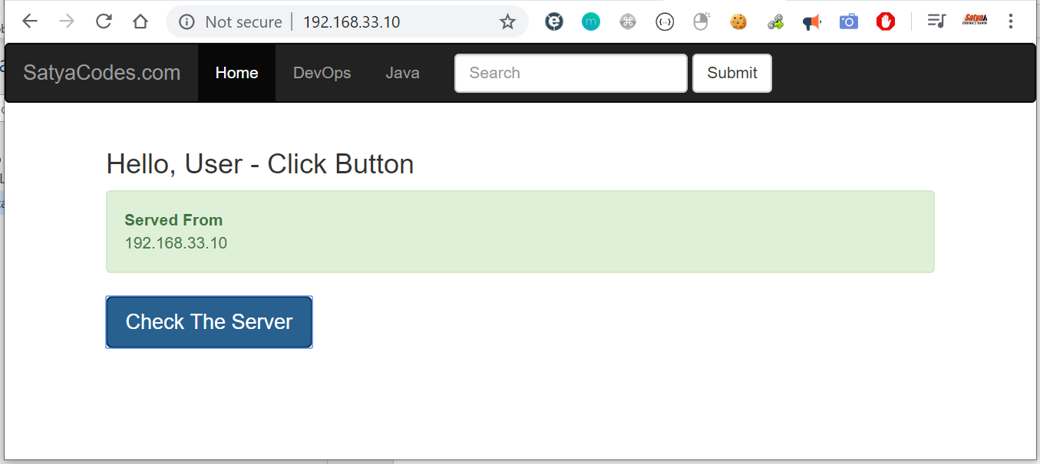View site info for Not secure warning
This screenshot has height=464, width=1040.
click(187, 22)
